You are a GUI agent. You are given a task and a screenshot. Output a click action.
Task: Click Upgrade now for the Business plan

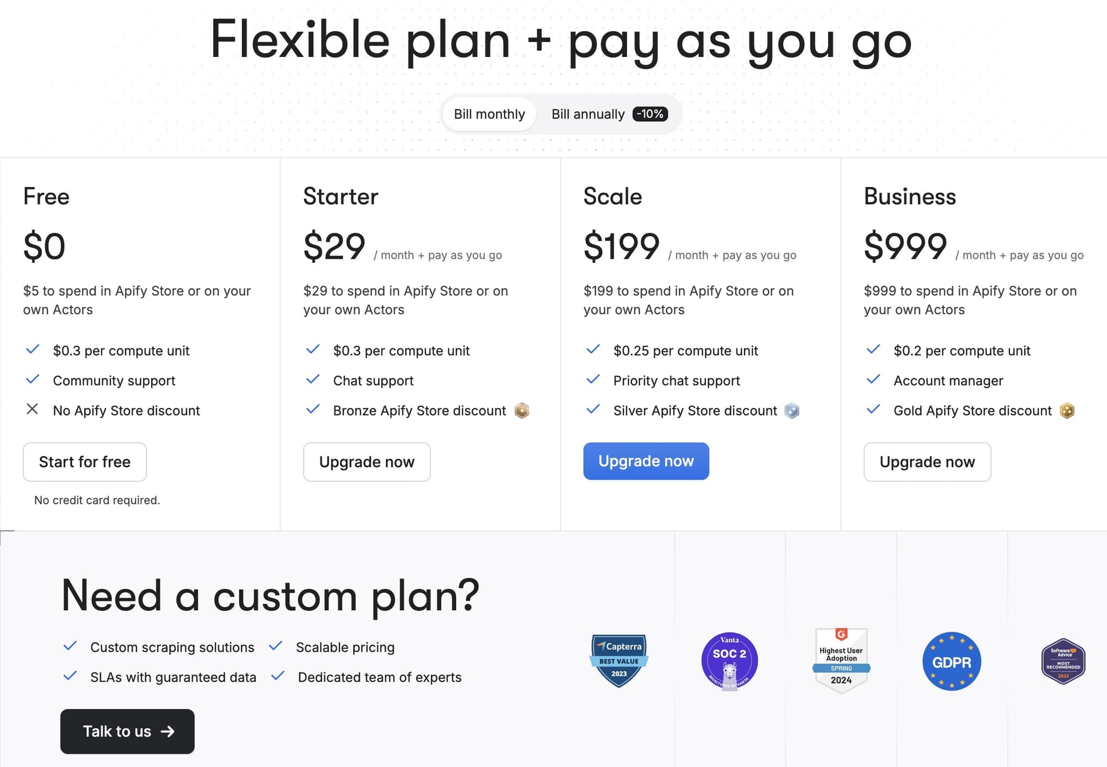(x=927, y=462)
